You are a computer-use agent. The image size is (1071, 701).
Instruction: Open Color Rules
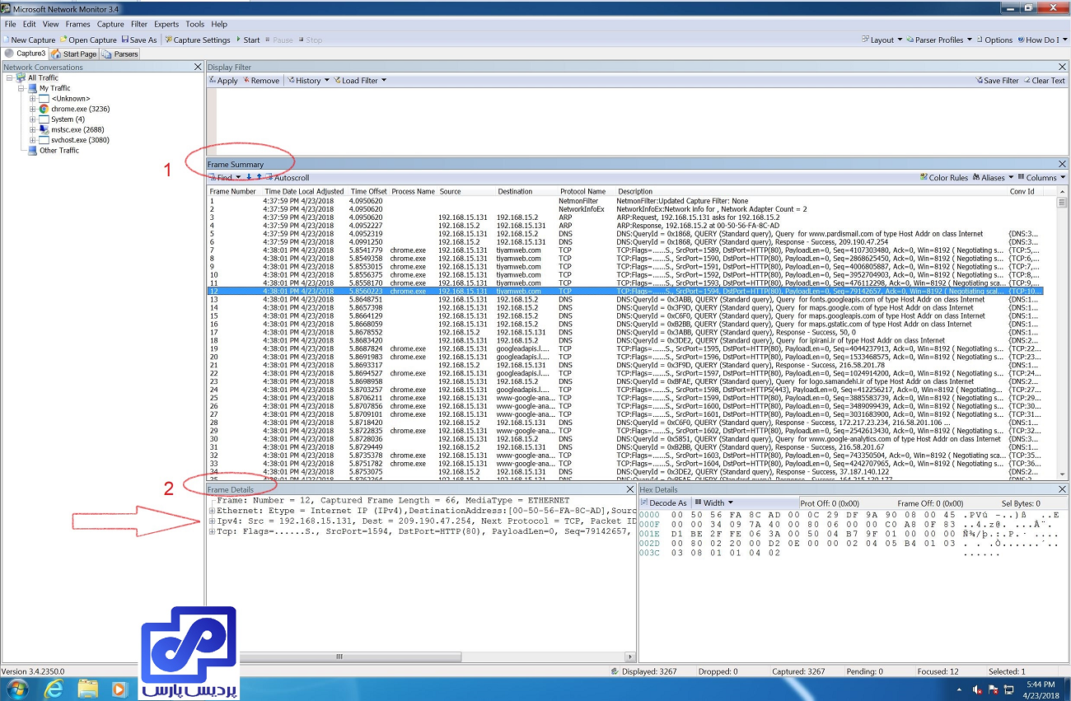tap(944, 178)
